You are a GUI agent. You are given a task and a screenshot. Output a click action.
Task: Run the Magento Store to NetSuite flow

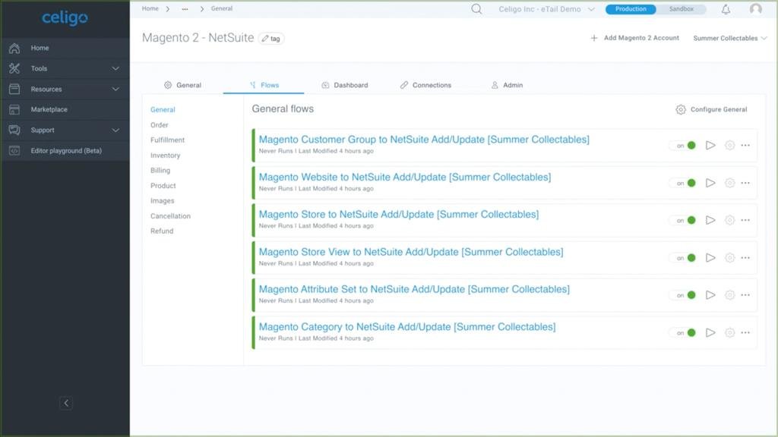point(710,220)
